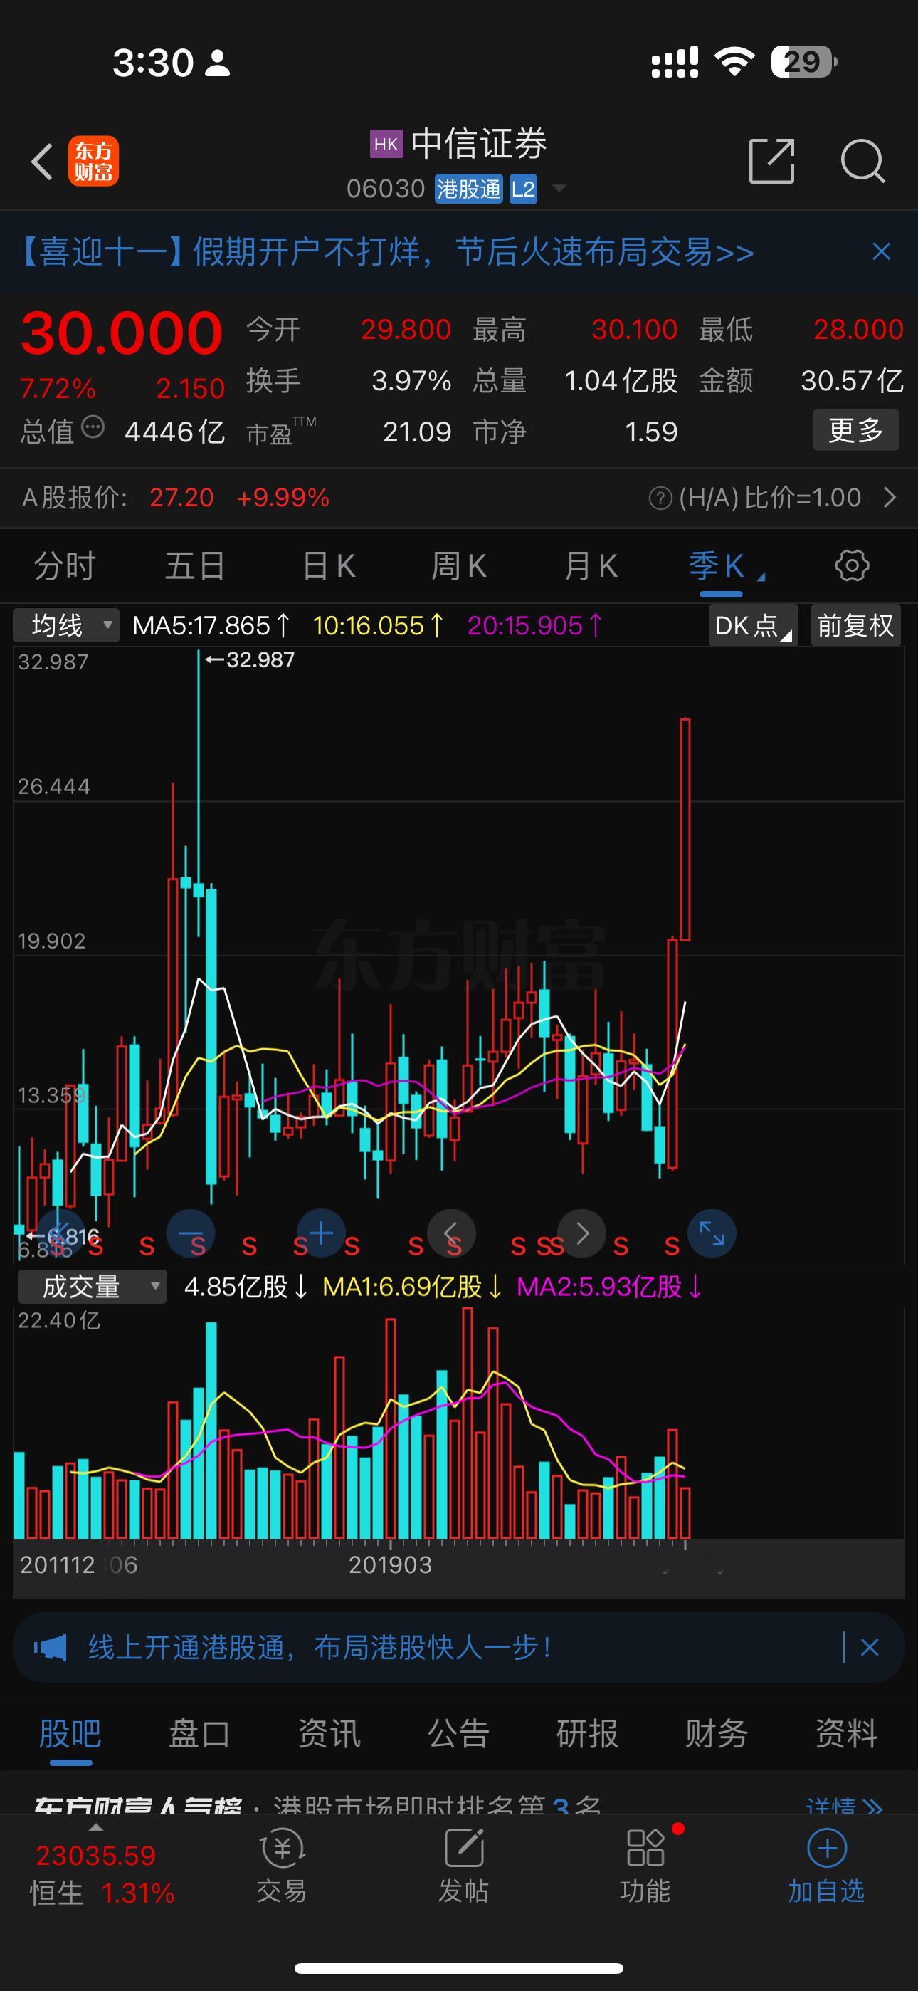The height and width of the screenshot is (1991, 918).
Task: Open the 季K period dropdown tab
Action: point(726,567)
